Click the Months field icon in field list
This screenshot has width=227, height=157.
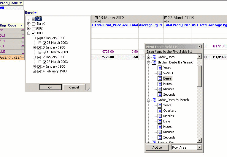[159, 116]
